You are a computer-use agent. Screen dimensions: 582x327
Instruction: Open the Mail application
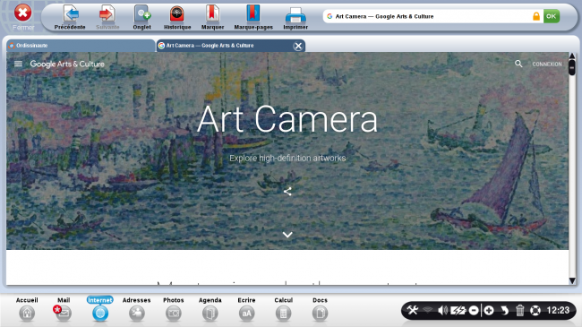64,309
